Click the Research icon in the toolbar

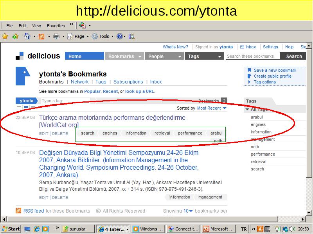pos(132,36)
